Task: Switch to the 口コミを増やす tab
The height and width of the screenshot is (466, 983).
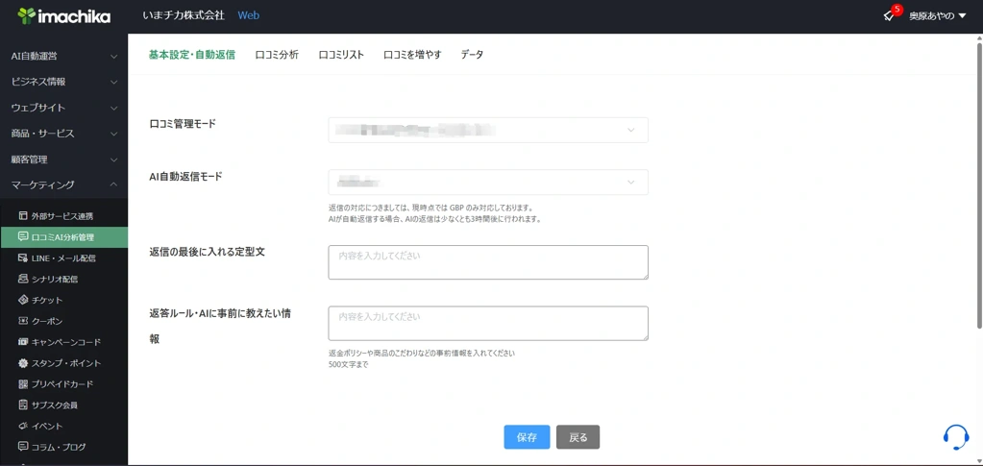Action: tap(412, 55)
